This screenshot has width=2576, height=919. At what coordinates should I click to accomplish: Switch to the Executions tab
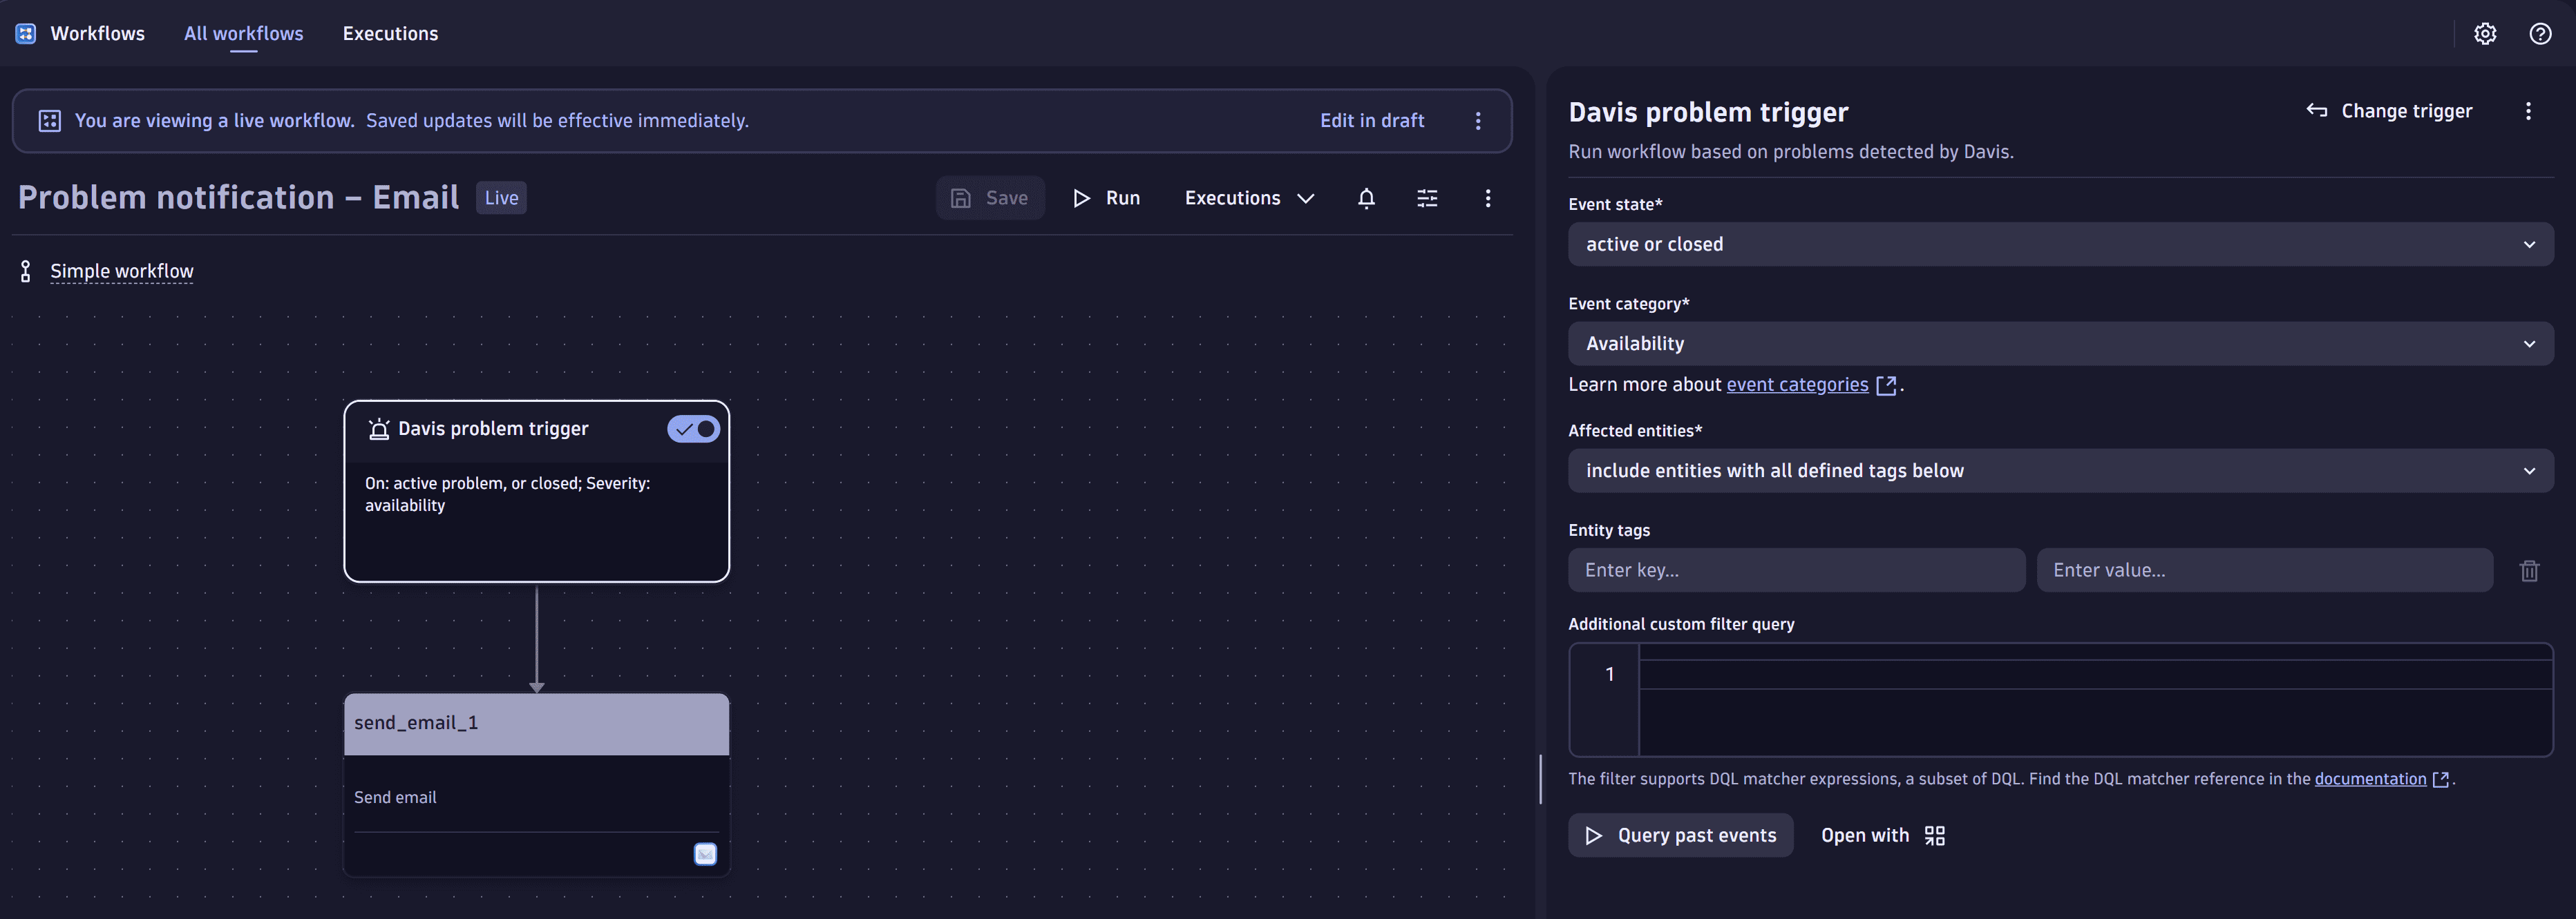[x=390, y=34]
